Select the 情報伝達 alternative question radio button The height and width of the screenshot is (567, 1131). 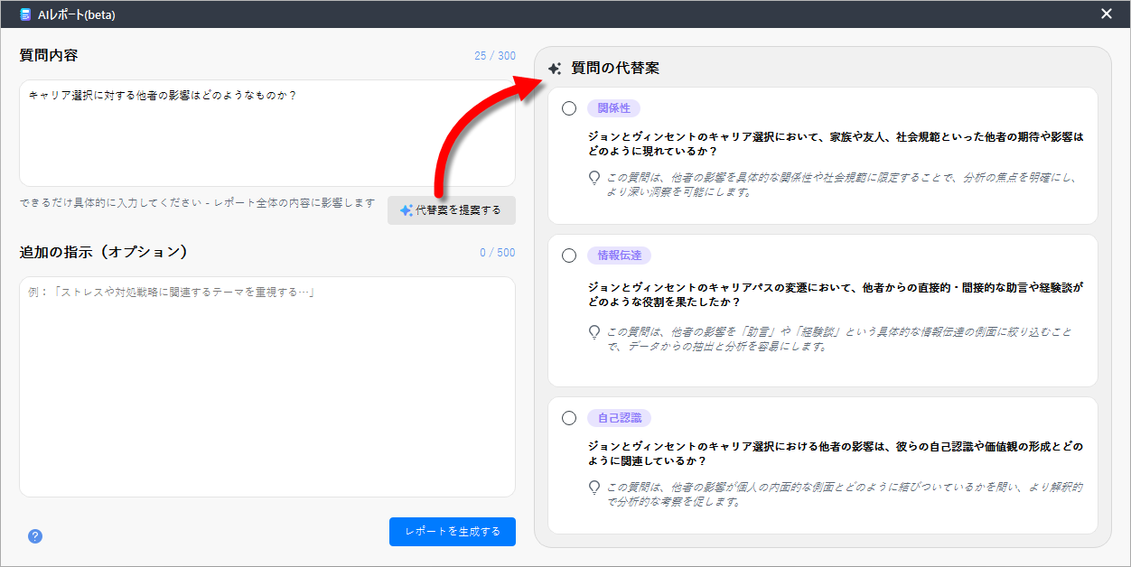[x=569, y=256]
